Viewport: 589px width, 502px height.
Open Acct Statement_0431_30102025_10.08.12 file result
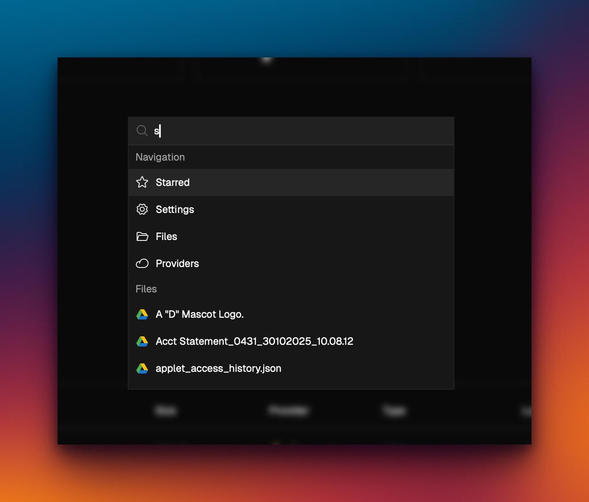(254, 341)
